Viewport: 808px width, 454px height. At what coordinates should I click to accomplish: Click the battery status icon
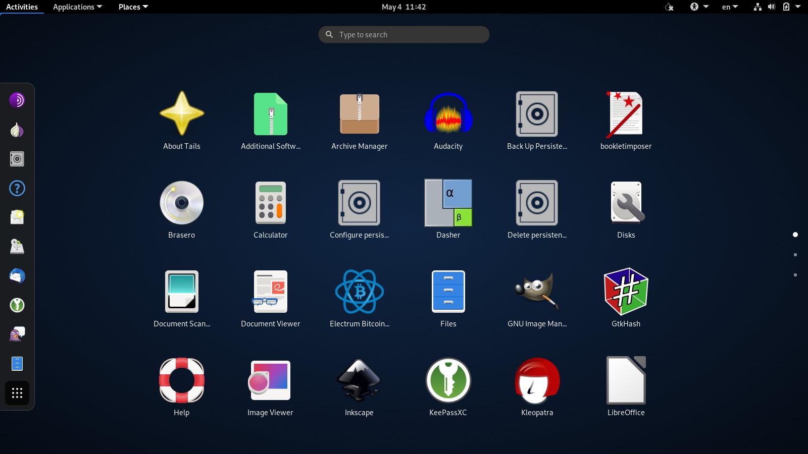click(786, 7)
